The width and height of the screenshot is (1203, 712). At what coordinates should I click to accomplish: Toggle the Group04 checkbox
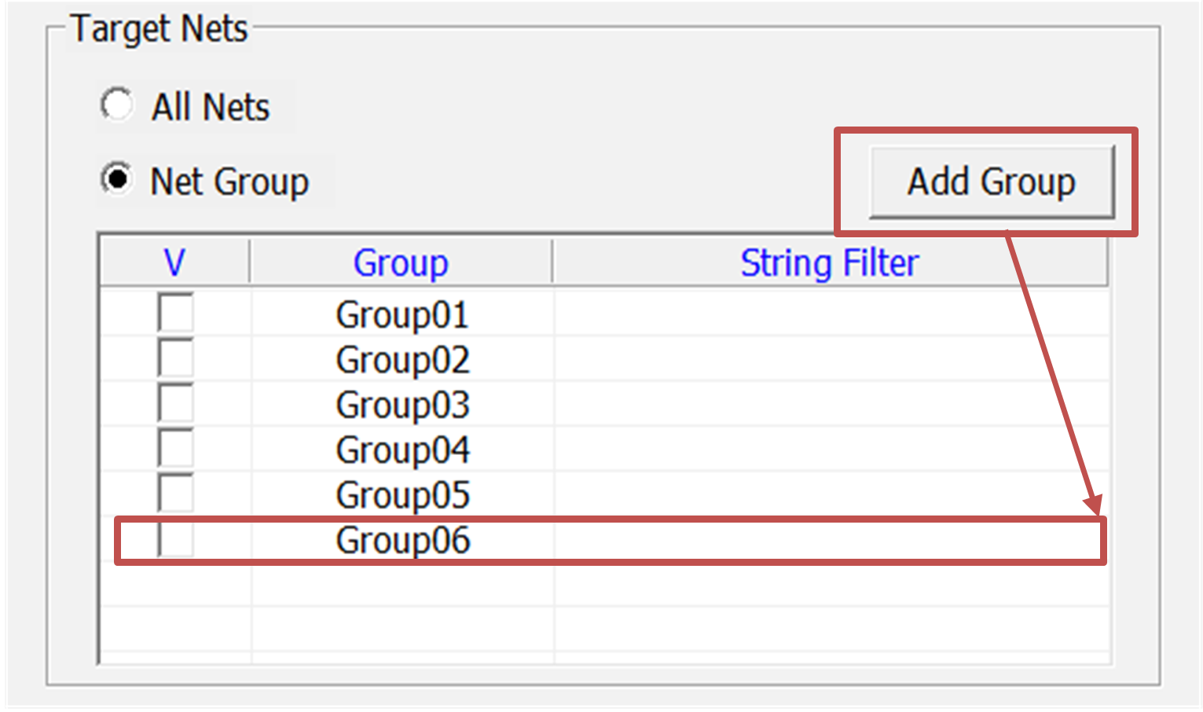click(175, 449)
